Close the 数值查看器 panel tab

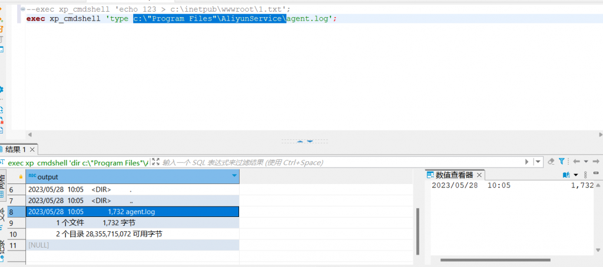point(479,175)
